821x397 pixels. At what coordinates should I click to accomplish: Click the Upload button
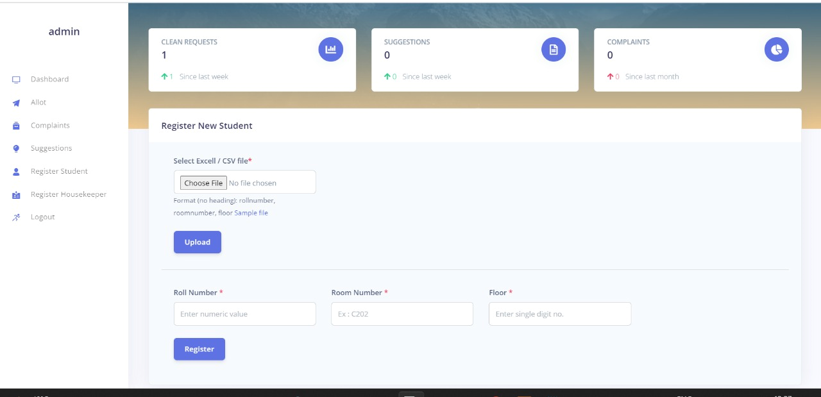[198, 242]
